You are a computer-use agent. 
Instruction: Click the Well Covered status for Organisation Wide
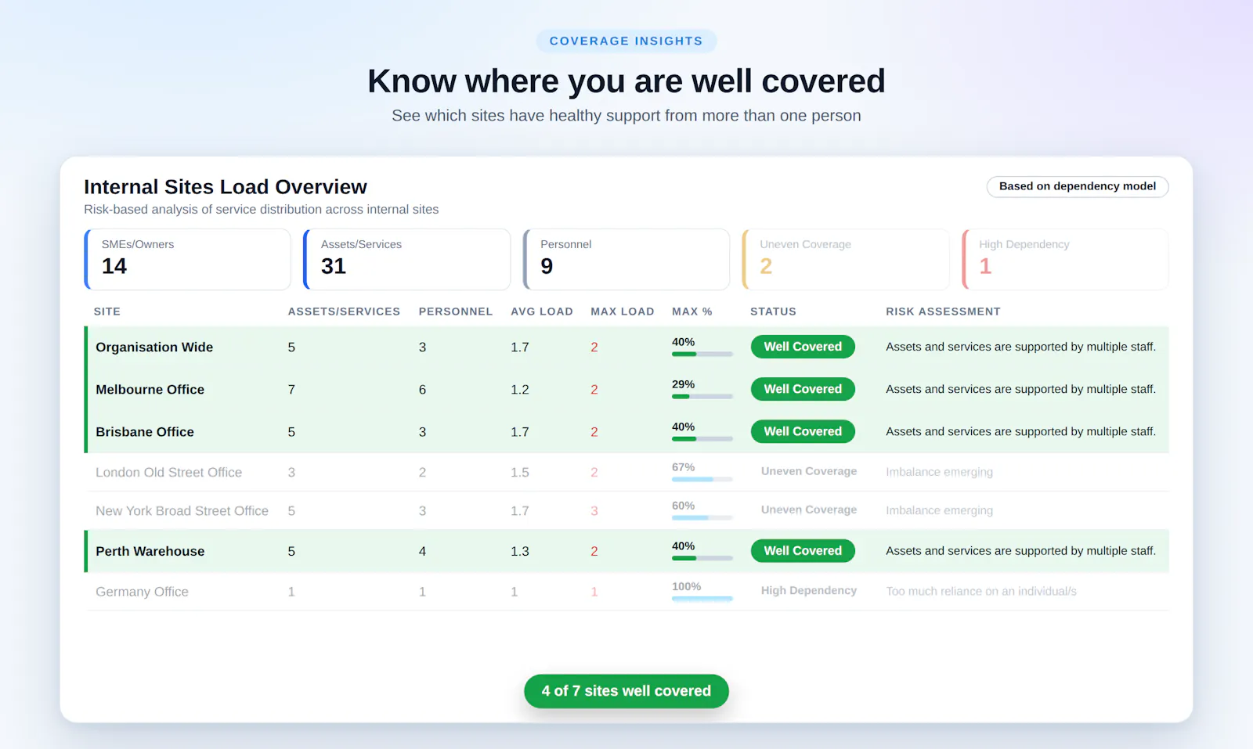(x=803, y=347)
